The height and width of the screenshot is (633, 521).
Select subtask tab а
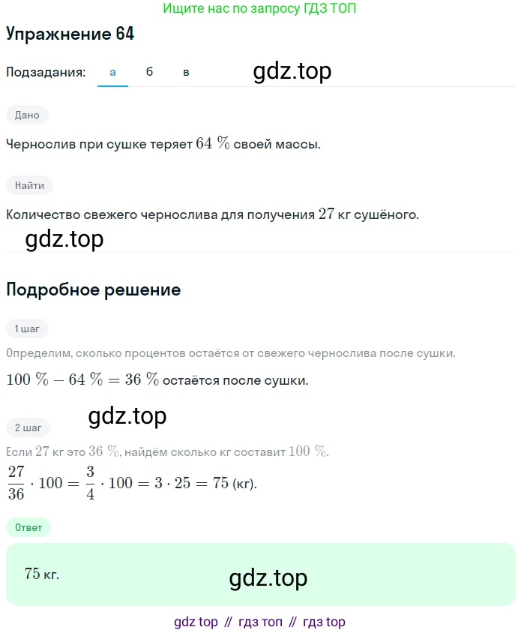[112, 72]
